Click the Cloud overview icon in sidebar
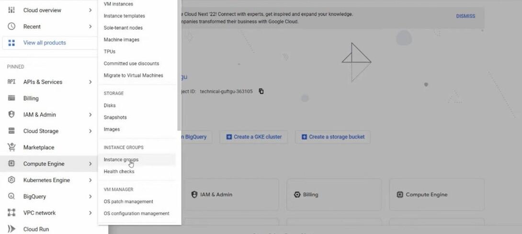 point(11,10)
